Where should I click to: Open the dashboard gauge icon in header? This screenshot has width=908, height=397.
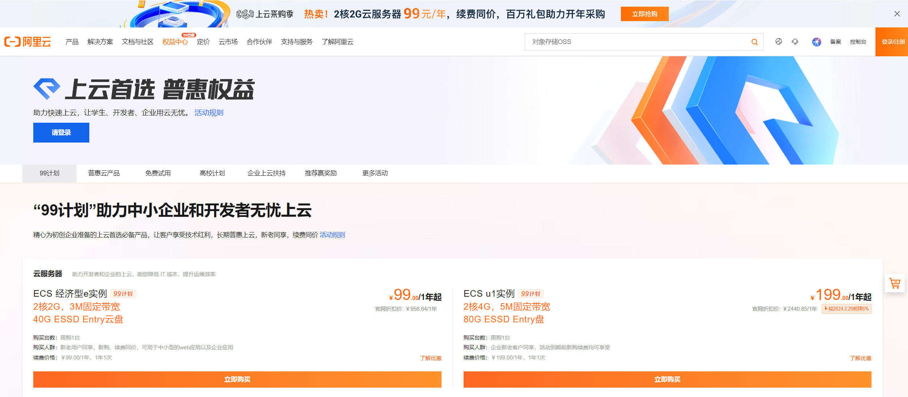[779, 42]
